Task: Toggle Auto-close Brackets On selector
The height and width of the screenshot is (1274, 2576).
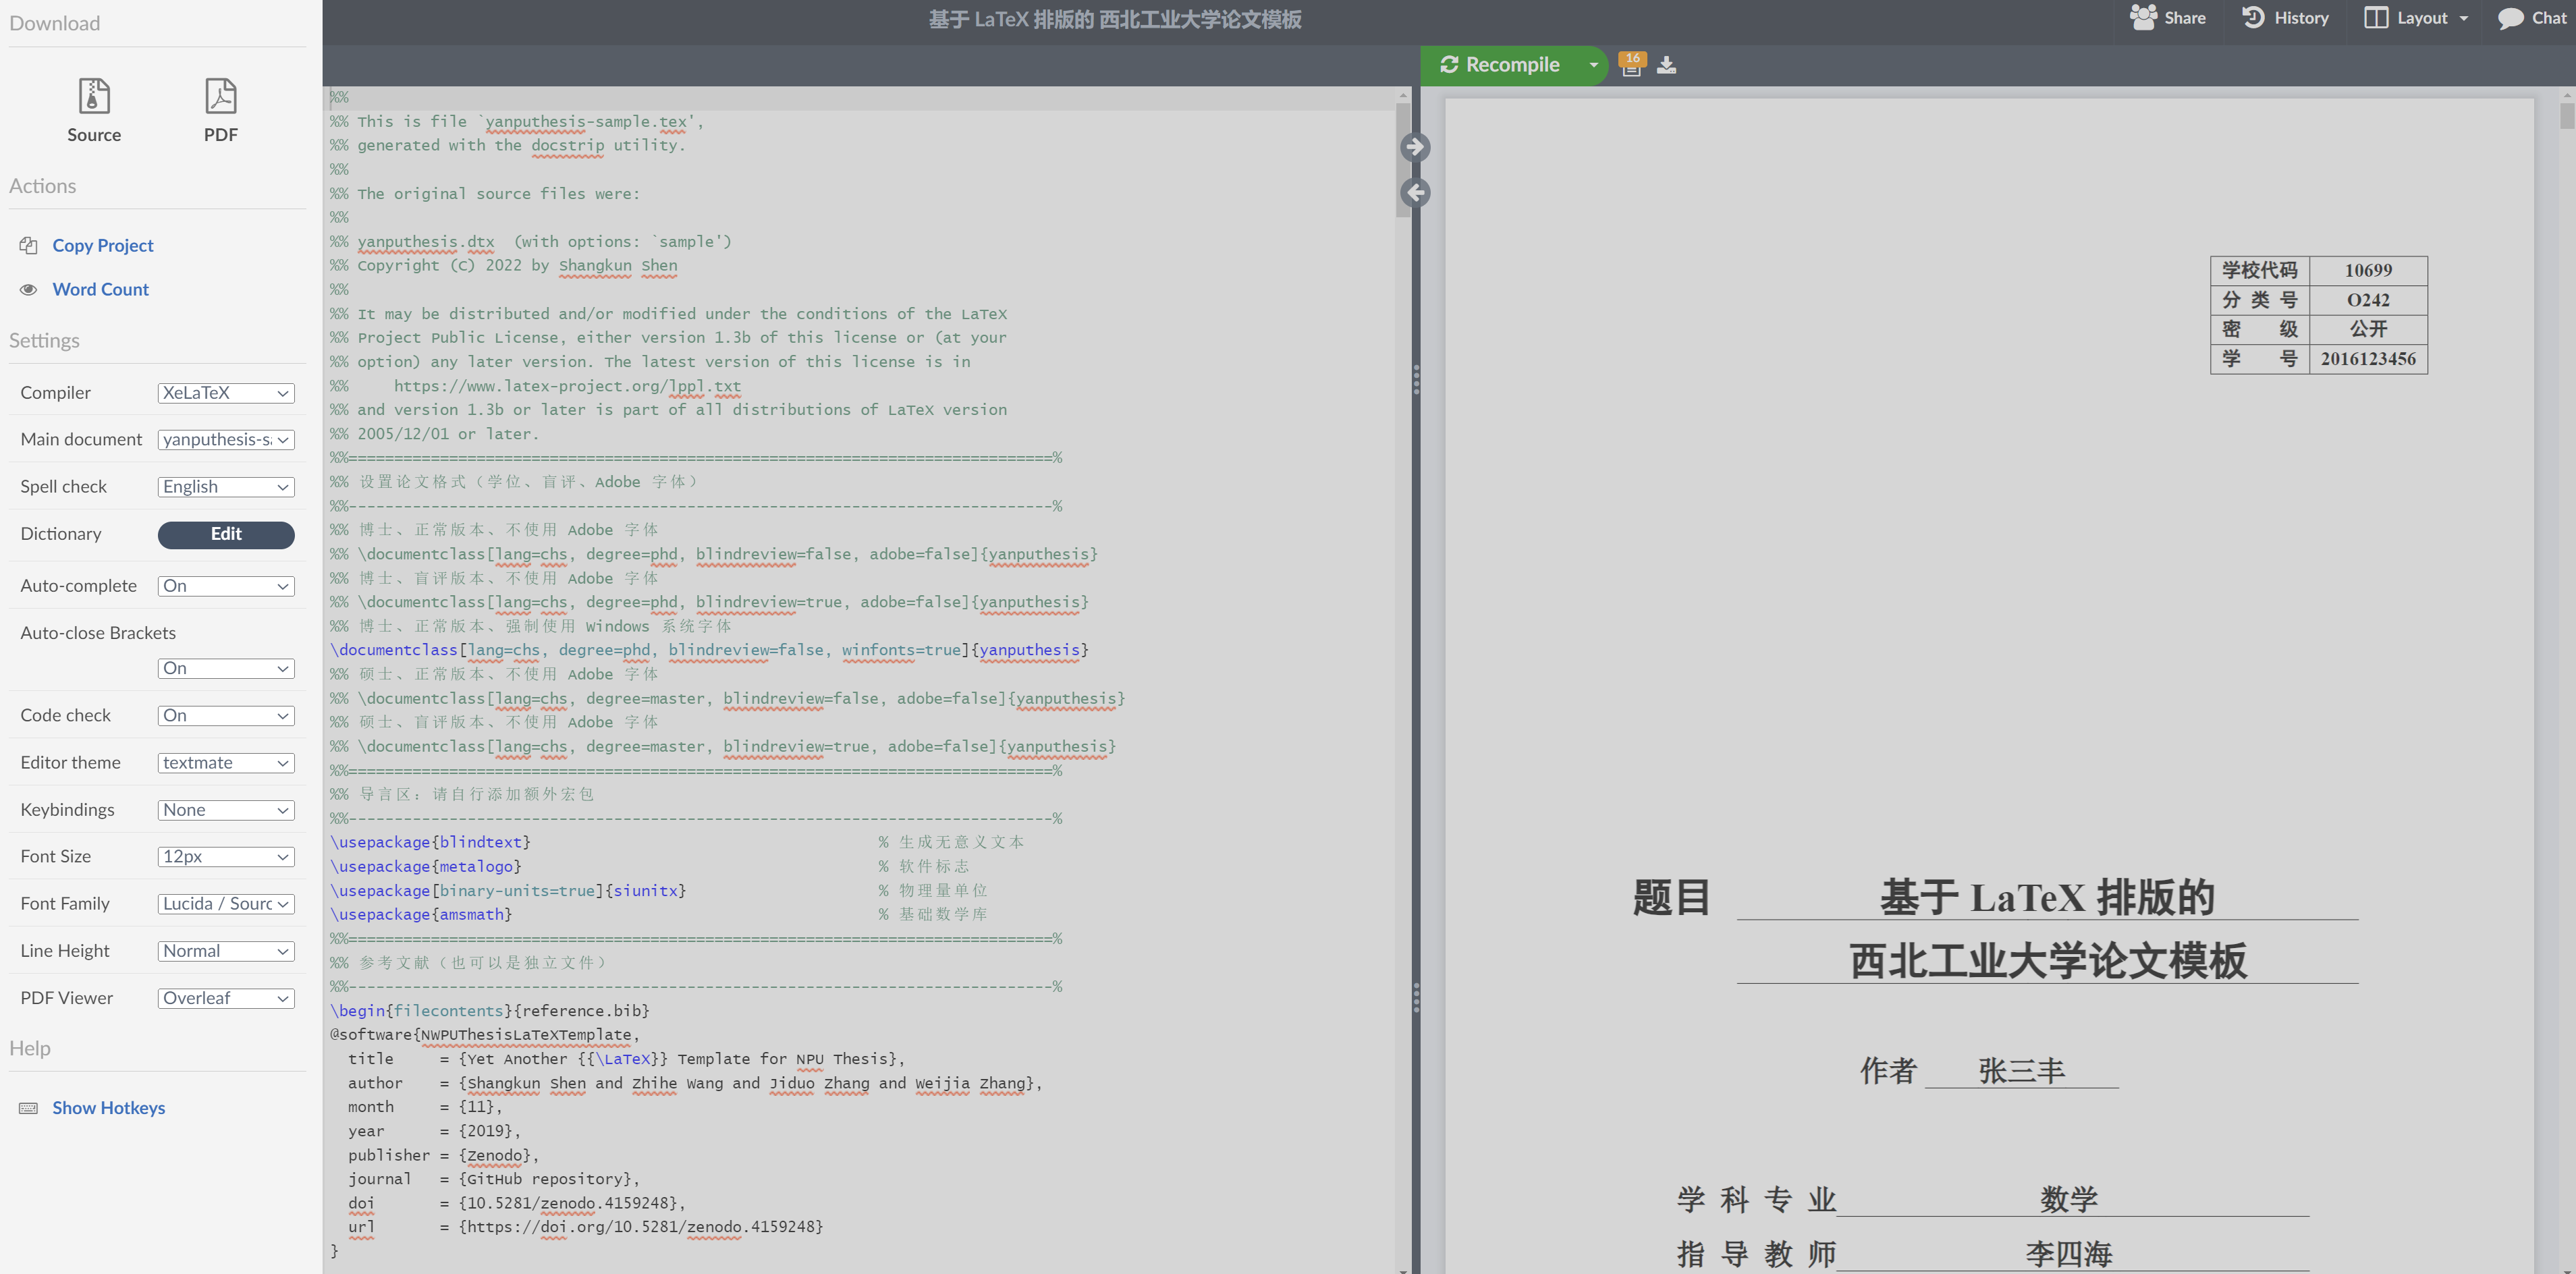Action: coord(226,668)
